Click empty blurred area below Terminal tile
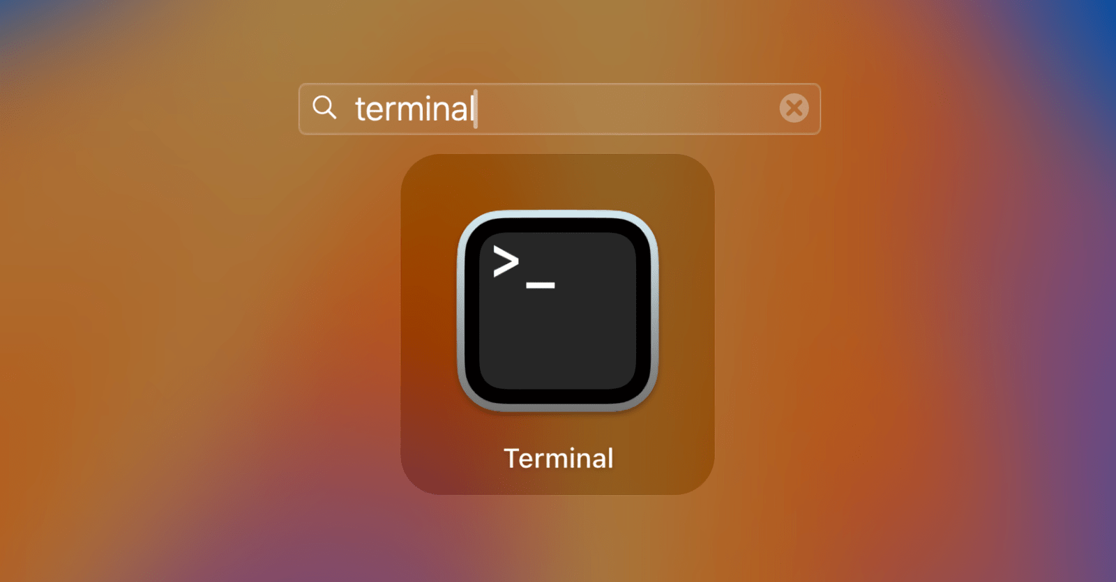 (x=557, y=540)
